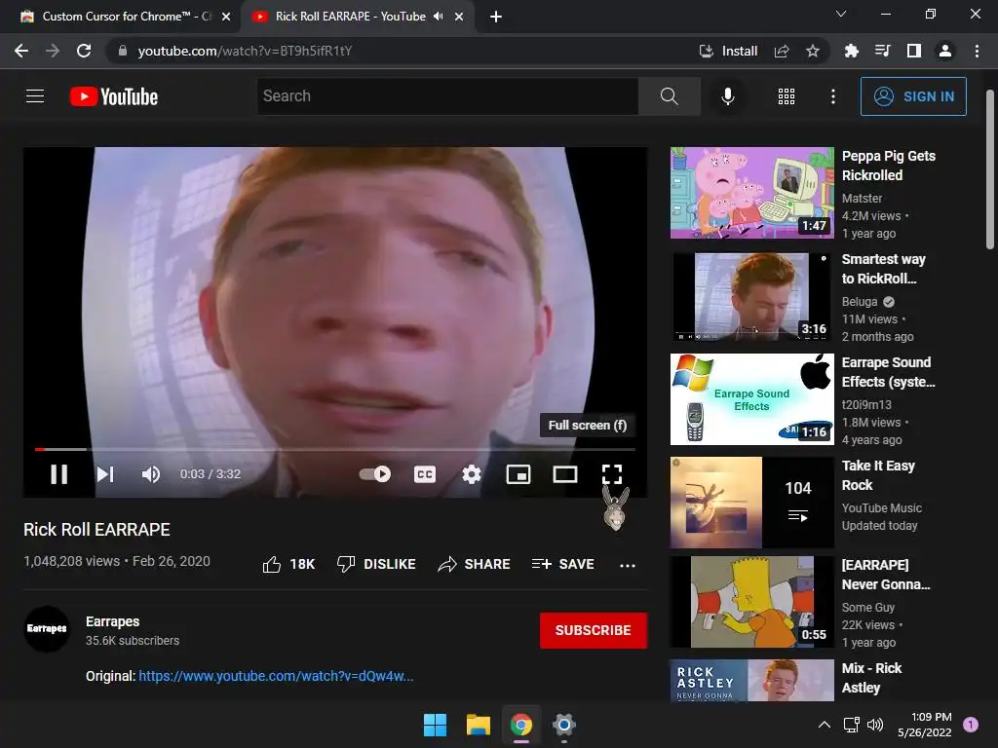This screenshot has width=998, height=748.
Task: Activate miniplayer mode
Action: click(518, 474)
